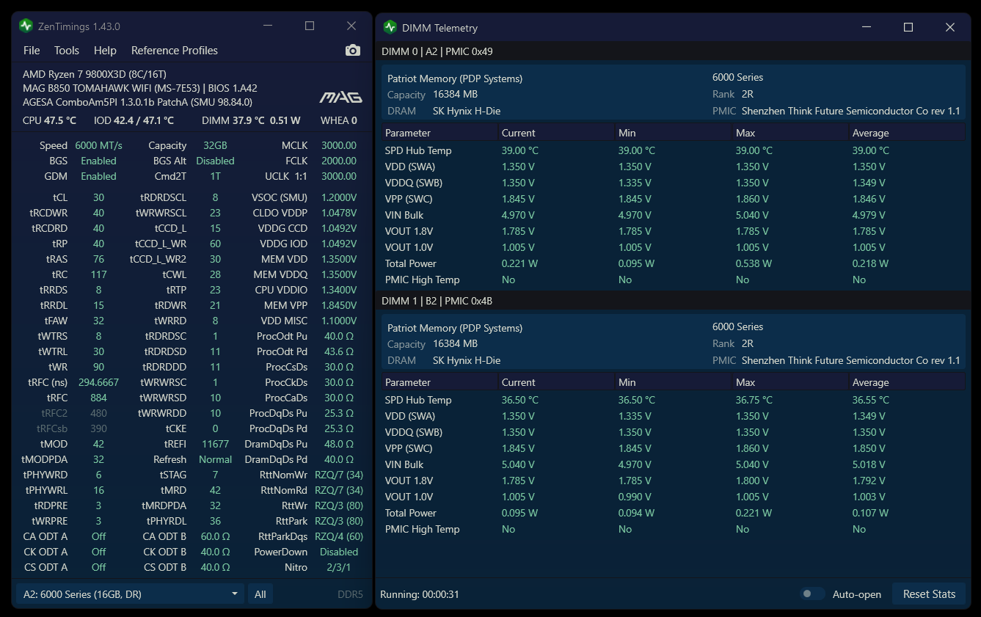Click the FCLK value 2000.00
Viewport: 981px width, 617px height.
point(339,161)
